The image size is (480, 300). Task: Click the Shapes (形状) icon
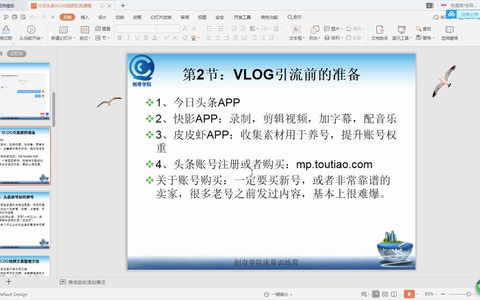315,30
